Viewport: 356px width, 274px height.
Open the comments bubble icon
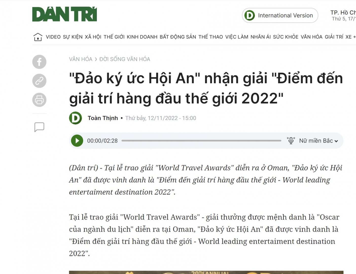39,127
